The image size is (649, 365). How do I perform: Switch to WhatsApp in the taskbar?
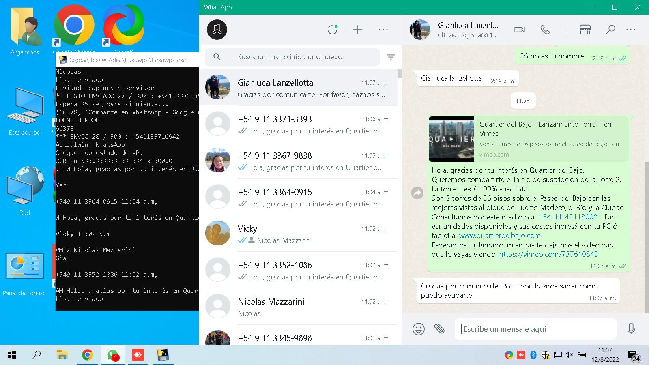click(x=113, y=355)
